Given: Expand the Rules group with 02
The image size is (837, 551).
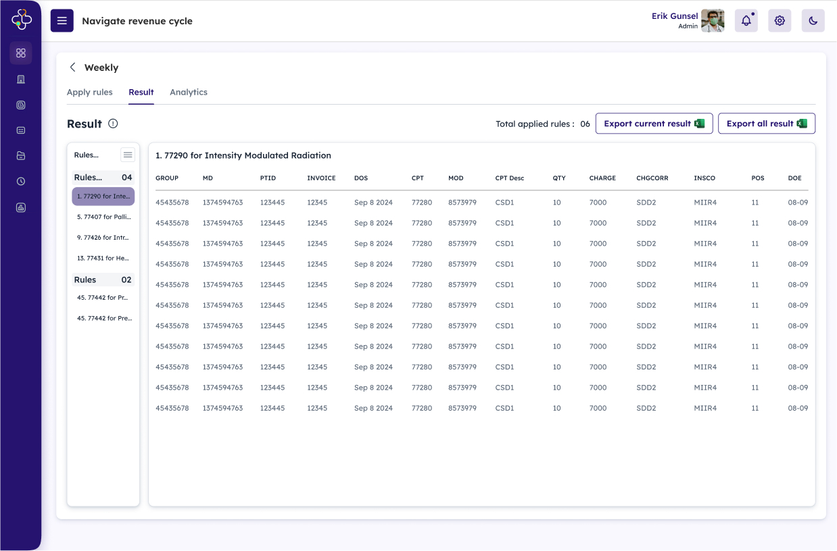Looking at the screenshot, I should coord(103,280).
